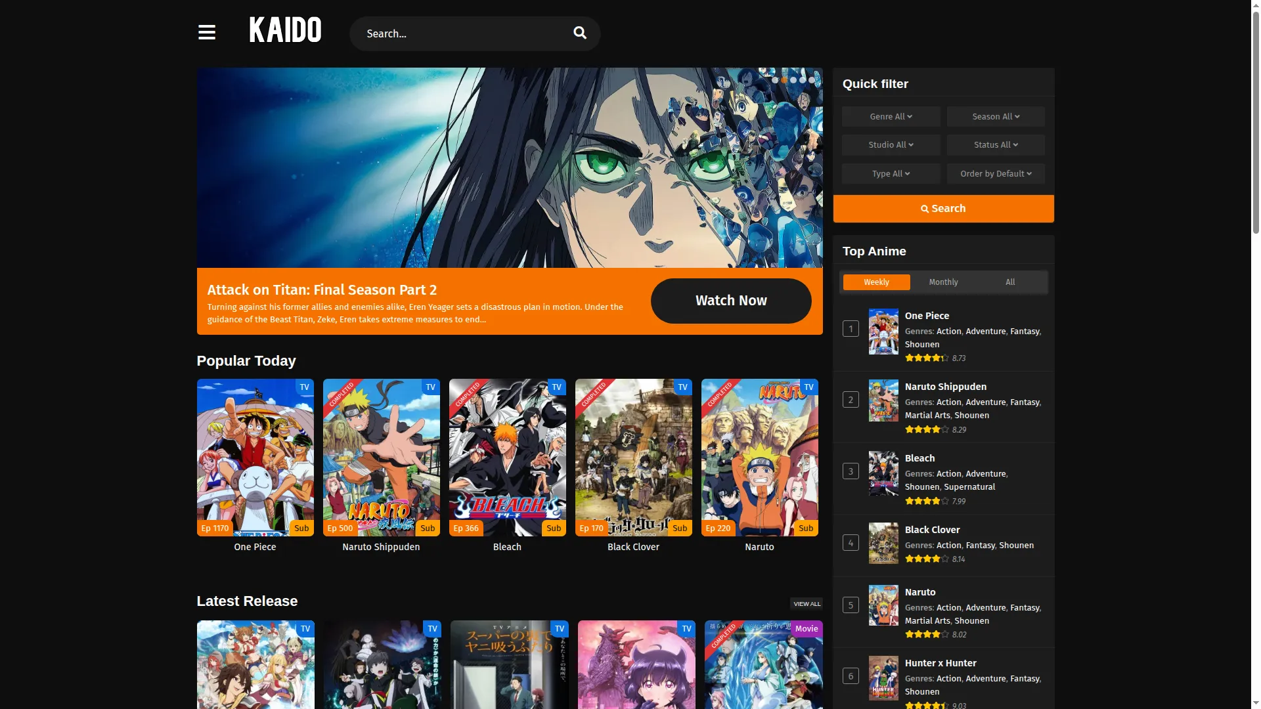1261x709 pixels.
Task: Click rank badge 1 in Top Anime
Action: 851,329
